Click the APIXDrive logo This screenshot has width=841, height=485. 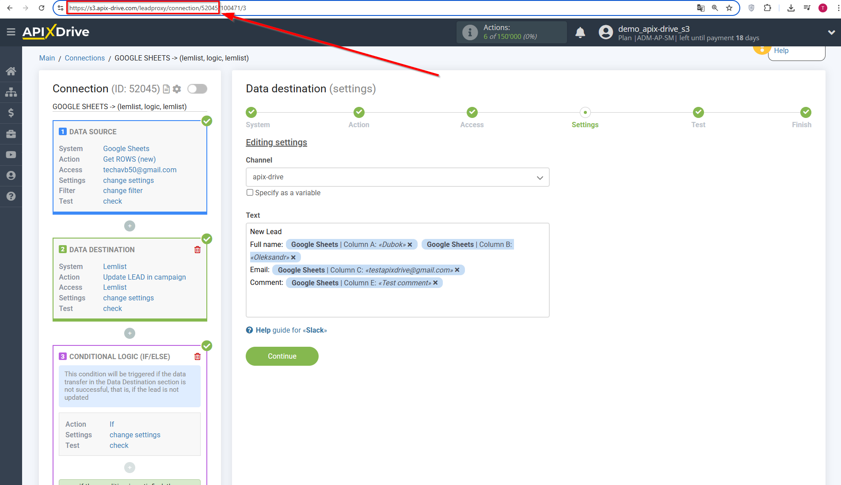tap(56, 32)
